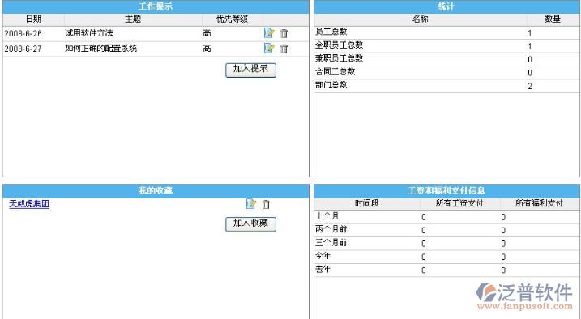This screenshot has height=319, width=581.
Task: Click the 优先等级 column header
Action: pos(232,19)
